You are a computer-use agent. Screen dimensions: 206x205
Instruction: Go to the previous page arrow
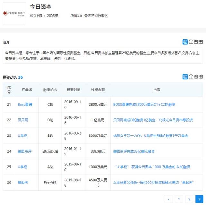pyautogui.click(x=169, y=199)
